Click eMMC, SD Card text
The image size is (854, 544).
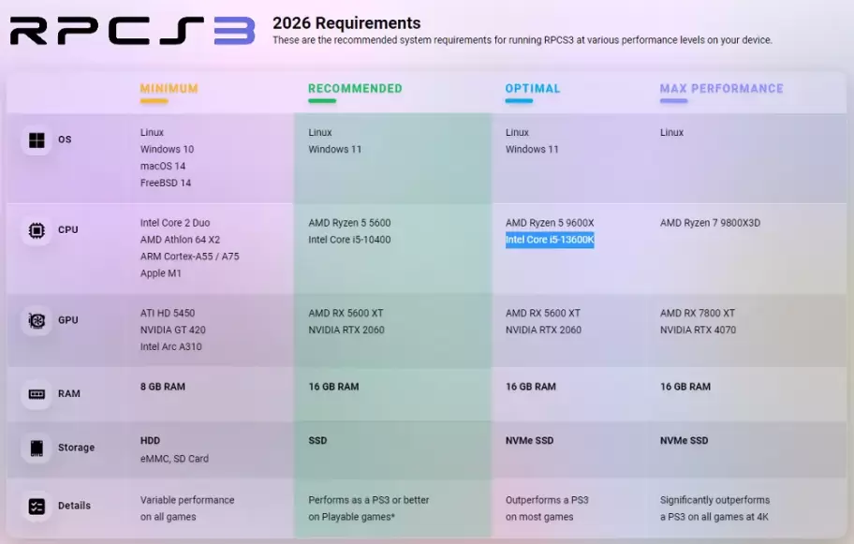[x=174, y=459]
